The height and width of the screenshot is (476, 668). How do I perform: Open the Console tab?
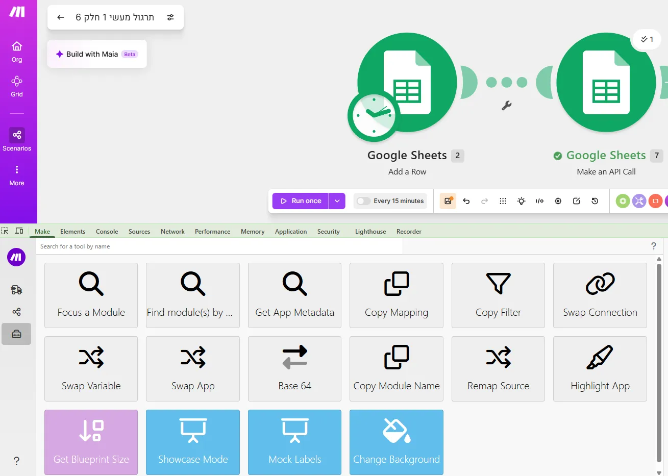107,232
